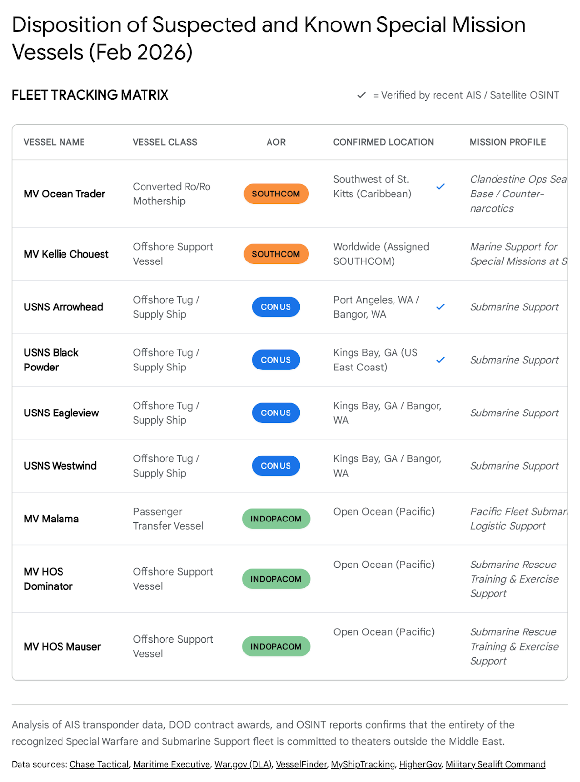Open the Maritime Executive source link
Screen dimensions: 580x782
click(x=171, y=764)
